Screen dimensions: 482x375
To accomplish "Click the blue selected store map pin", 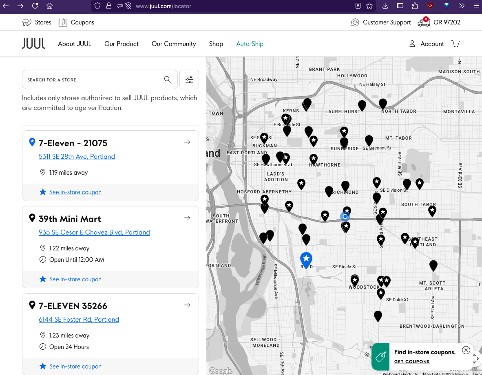I will [x=306, y=259].
